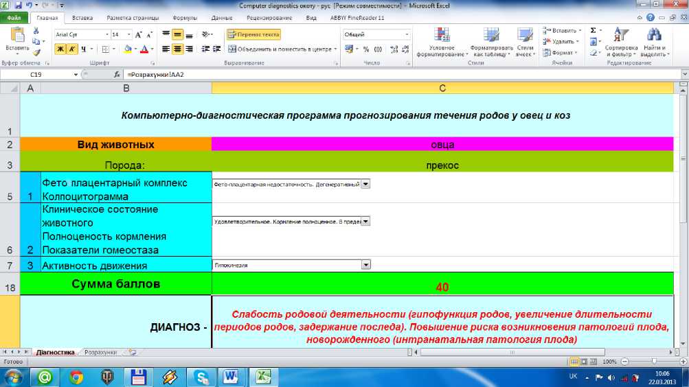Click Find and Select binoculars icon
Screen dimensions: 689x387
point(654,41)
